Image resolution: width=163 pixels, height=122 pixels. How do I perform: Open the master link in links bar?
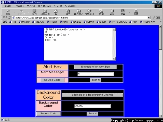pyautogui.click(x=24, y=22)
